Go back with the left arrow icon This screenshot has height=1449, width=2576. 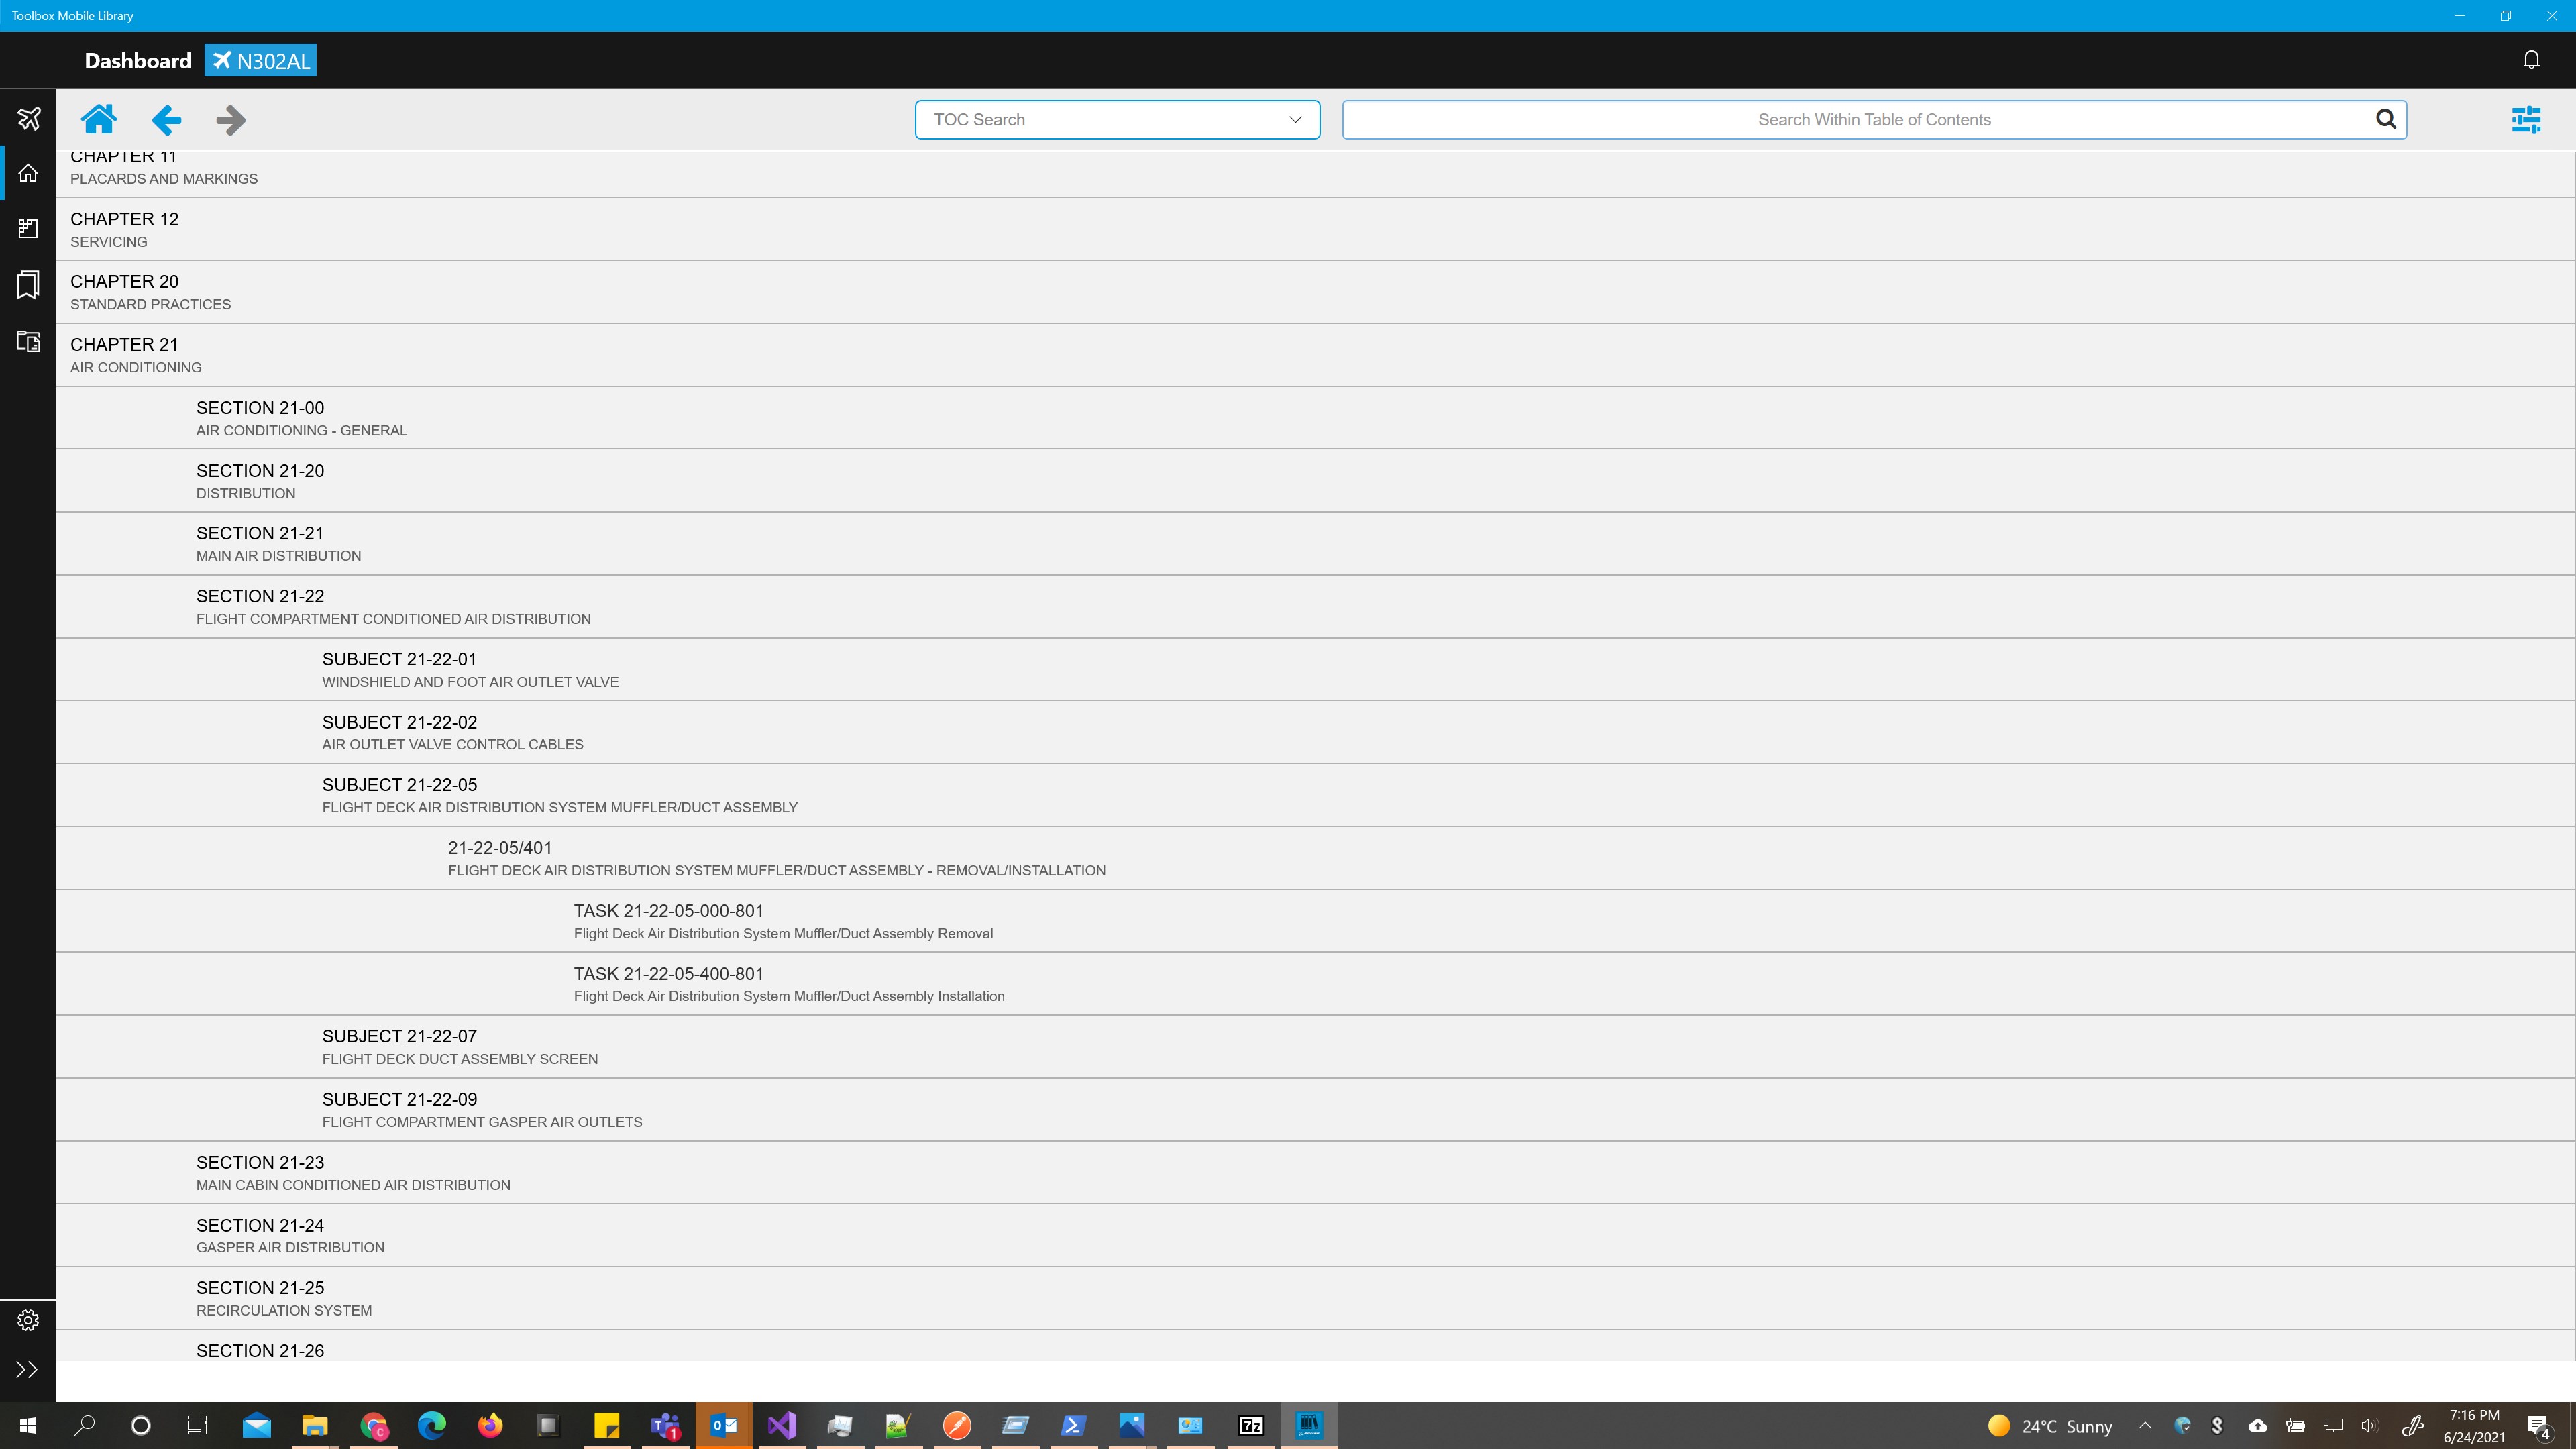(166, 120)
